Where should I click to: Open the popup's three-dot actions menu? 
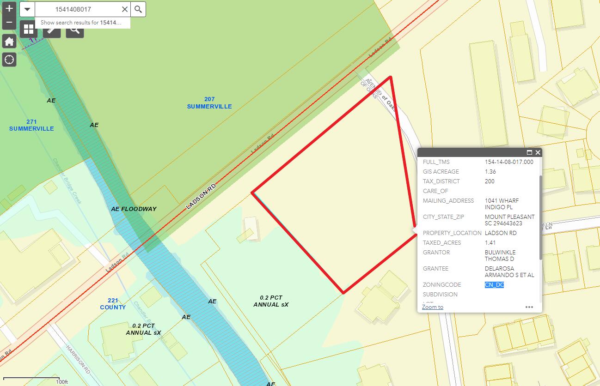point(530,307)
